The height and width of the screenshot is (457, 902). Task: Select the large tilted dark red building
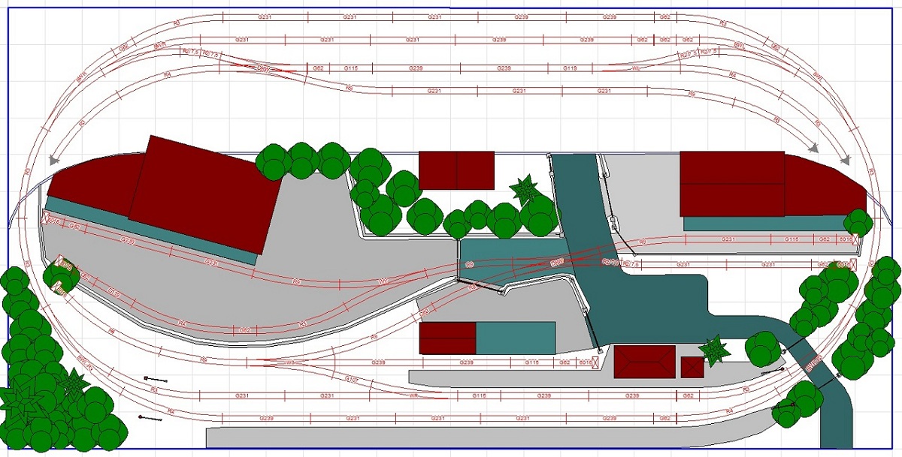pos(204,194)
